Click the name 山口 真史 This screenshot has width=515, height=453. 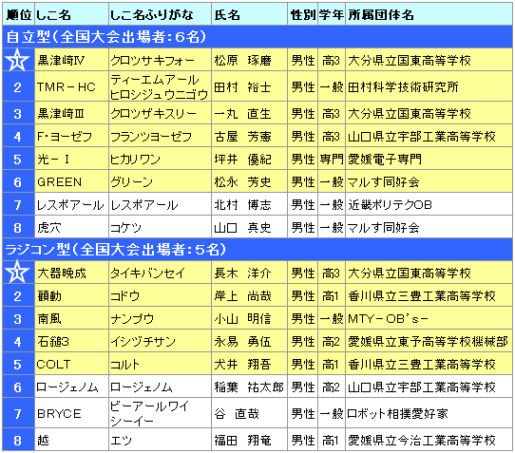click(242, 228)
